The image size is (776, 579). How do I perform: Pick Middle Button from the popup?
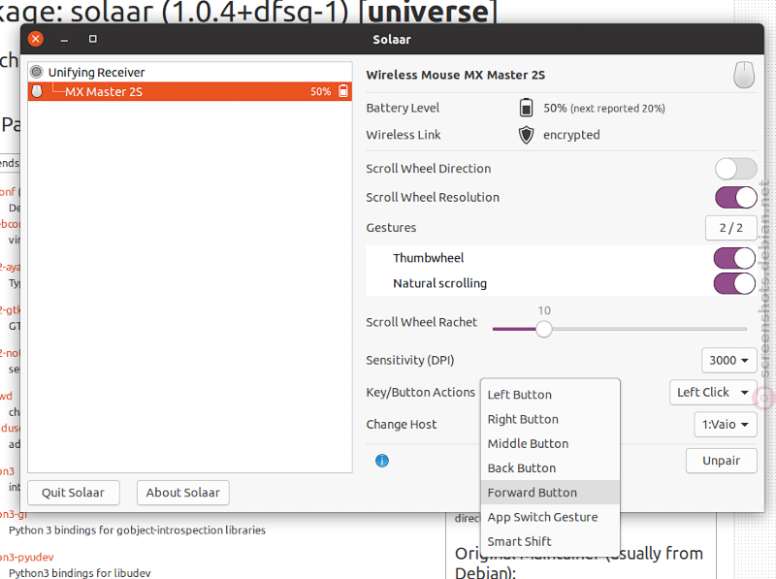pos(550,443)
